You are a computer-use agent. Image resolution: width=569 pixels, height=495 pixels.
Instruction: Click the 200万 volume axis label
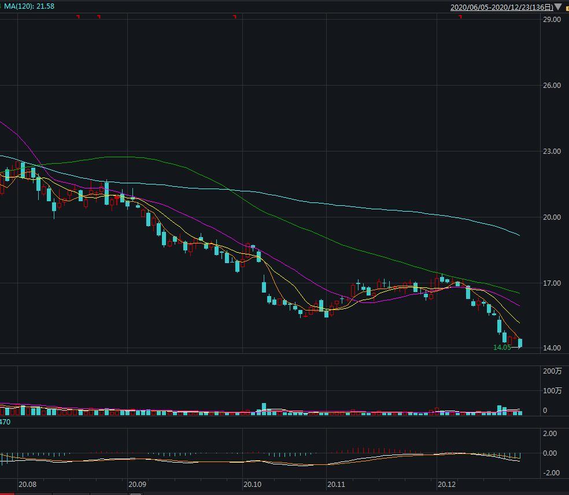[x=552, y=371]
